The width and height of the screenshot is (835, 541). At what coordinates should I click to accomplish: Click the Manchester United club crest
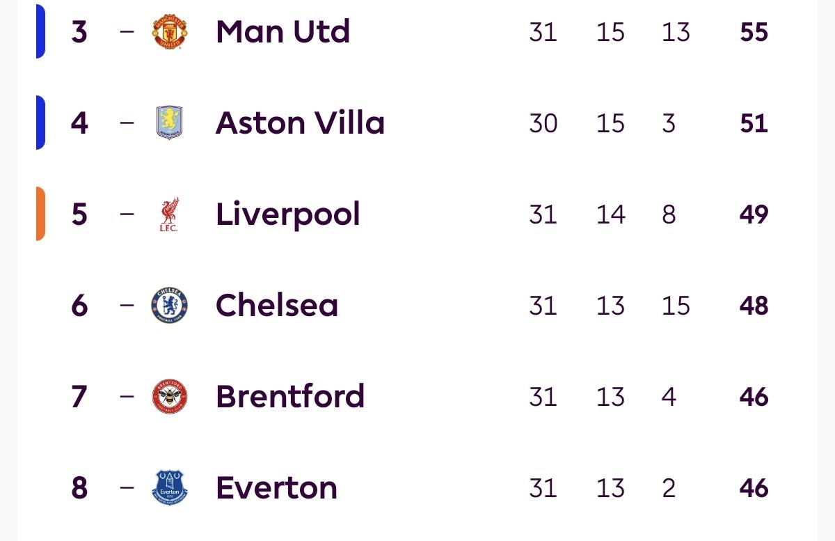[170, 32]
